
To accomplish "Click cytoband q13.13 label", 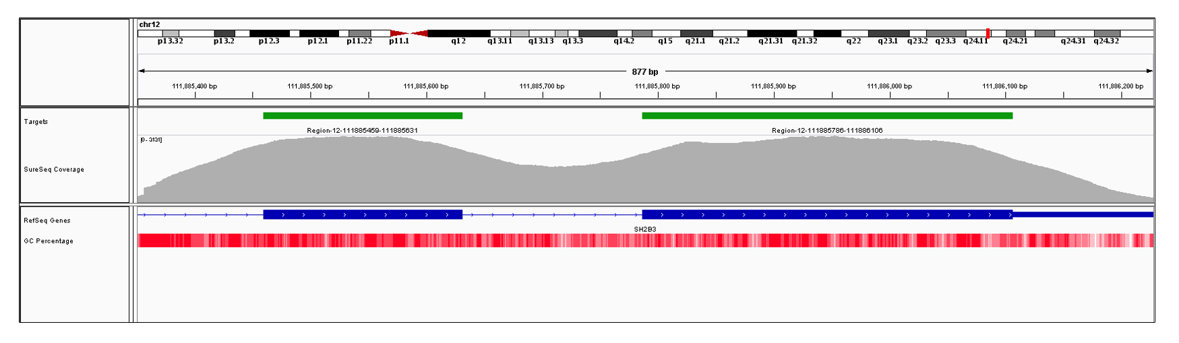I will click(x=541, y=41).
